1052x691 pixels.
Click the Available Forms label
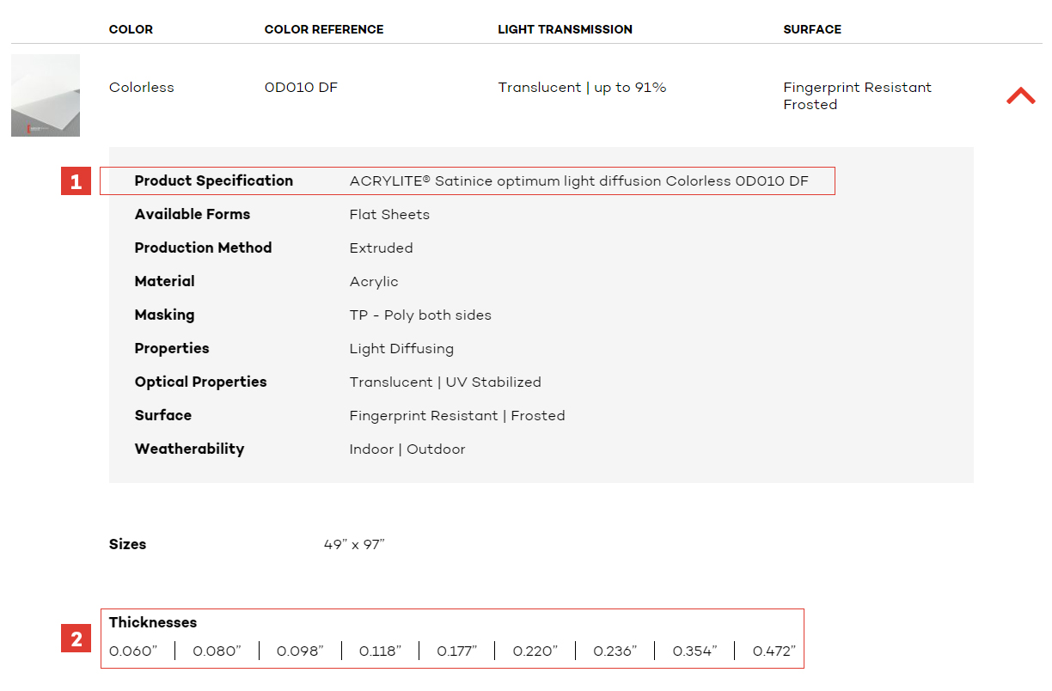pyautogui.click(x=193, y=214)
